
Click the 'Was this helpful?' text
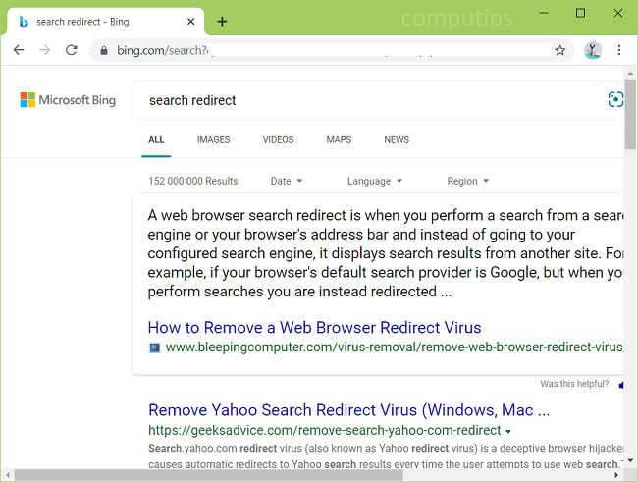(574, 384)
